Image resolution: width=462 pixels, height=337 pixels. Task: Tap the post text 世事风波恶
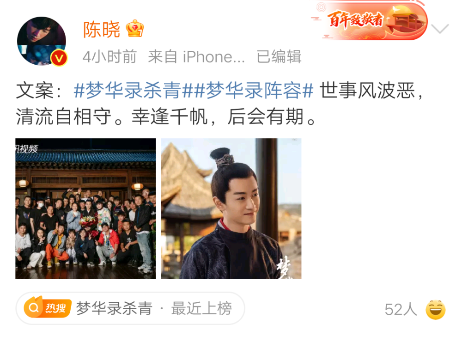click(x=367, y=90)
